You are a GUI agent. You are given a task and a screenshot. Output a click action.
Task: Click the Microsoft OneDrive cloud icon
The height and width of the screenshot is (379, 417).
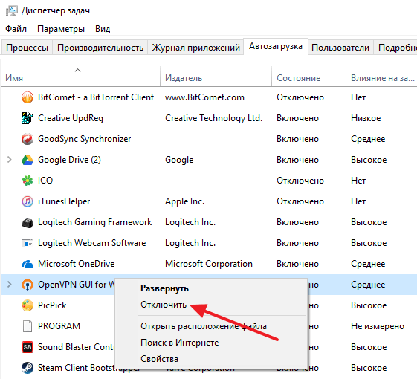[x=28, y=264]
